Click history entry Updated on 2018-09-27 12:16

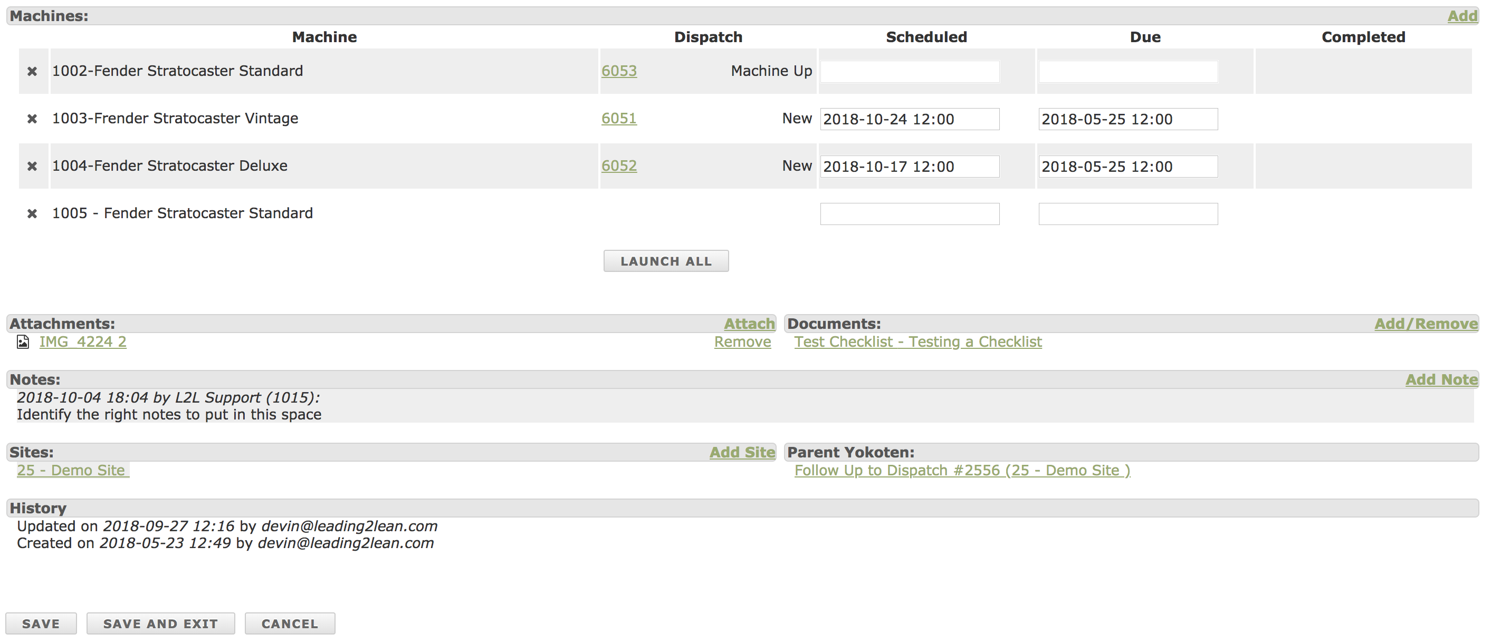point(227,526)
